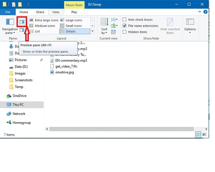
Task: Switch to details view in status bar
Action: tap(198, 134)
